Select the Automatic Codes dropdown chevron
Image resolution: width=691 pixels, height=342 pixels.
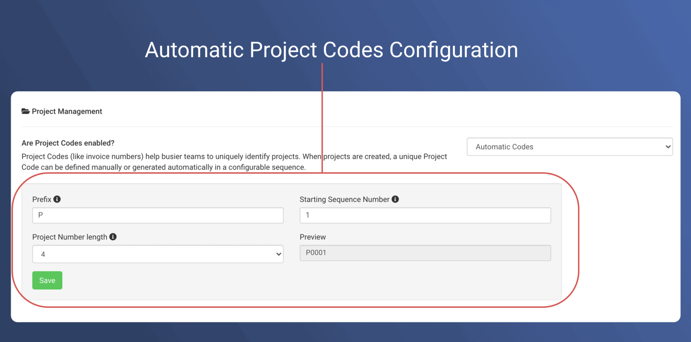(x=668, y=147)
